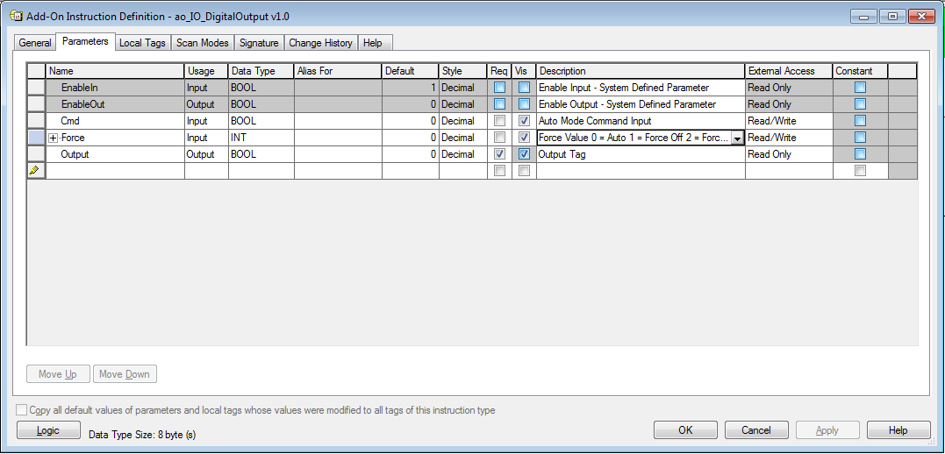This screenshot has height=454, width=945.
Task: Open the Change History tab
Action: point(320,43)
